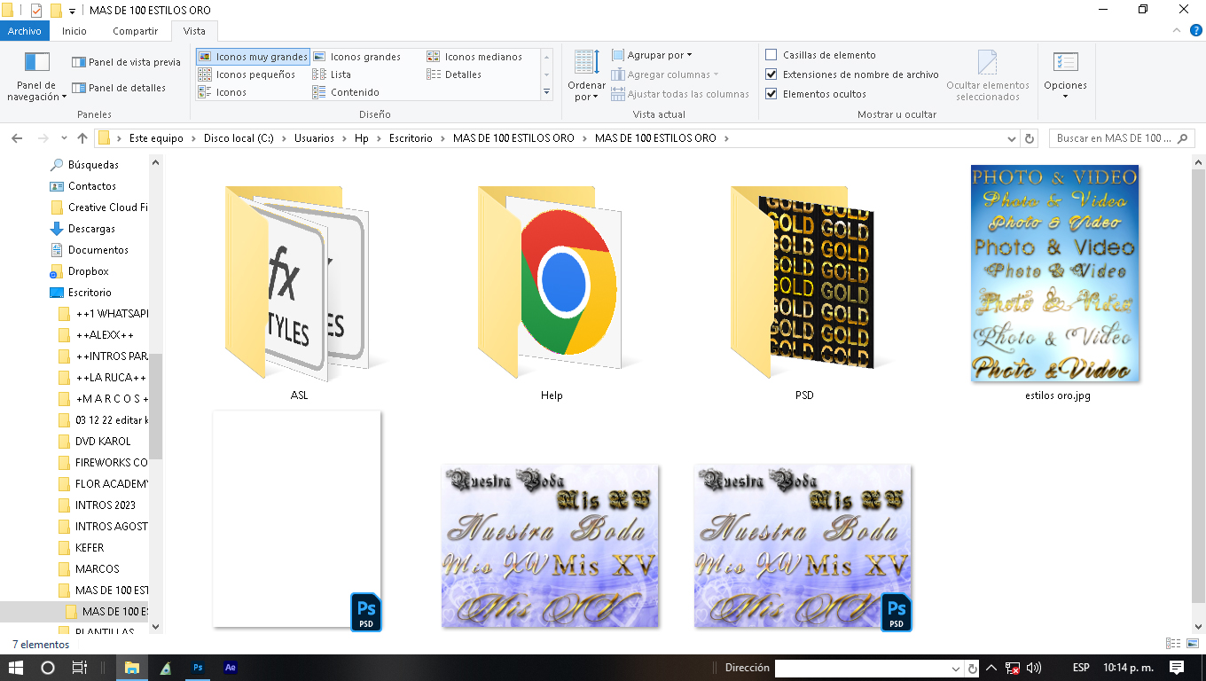The height and width of the screenshot is (681, 1206).
Task: Switch to Lista layout
Action: click(x=333, y=74)
